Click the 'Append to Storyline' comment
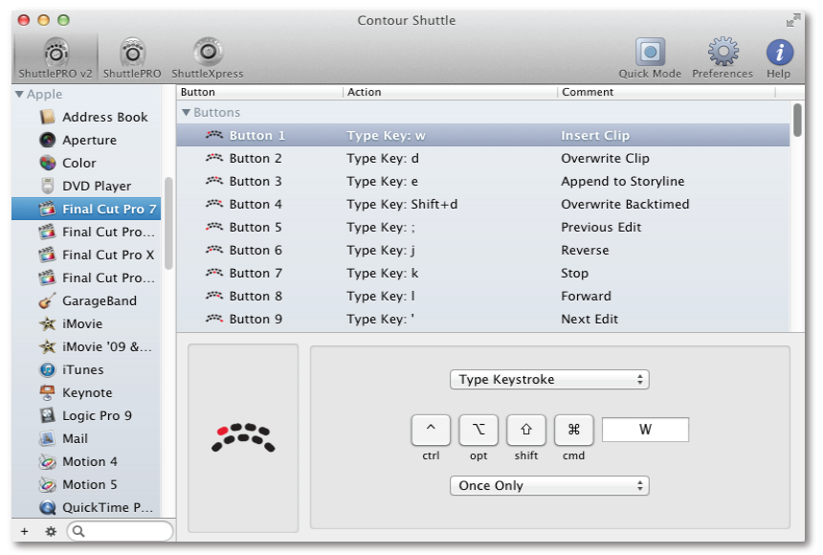 (622, 181)
